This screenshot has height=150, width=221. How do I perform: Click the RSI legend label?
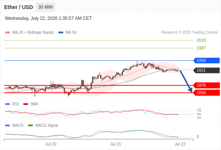(x=15, y=104)
